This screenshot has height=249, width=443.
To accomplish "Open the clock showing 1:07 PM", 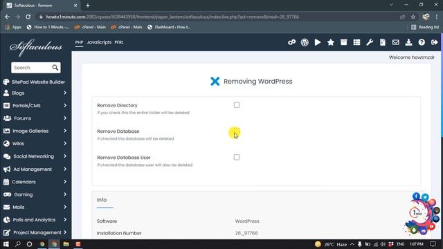I will (x=416, y=244).
